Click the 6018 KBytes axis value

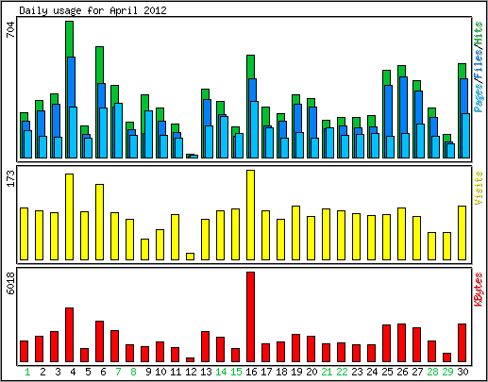pyautogui.click(x=10, y=283)
